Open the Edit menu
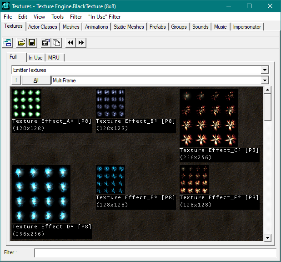281x262 pixels. tap(23, 17)
